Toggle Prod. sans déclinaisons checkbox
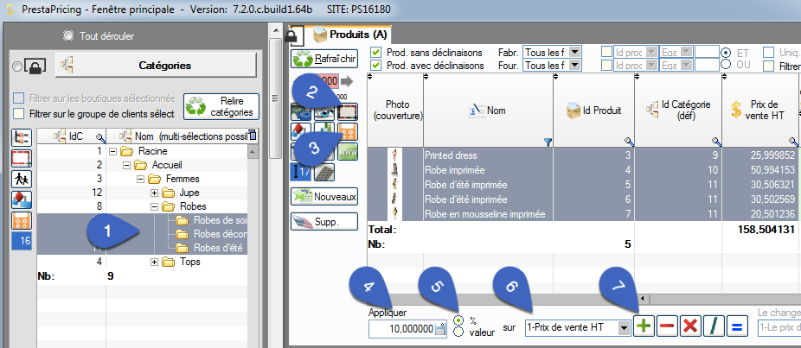 376,53
